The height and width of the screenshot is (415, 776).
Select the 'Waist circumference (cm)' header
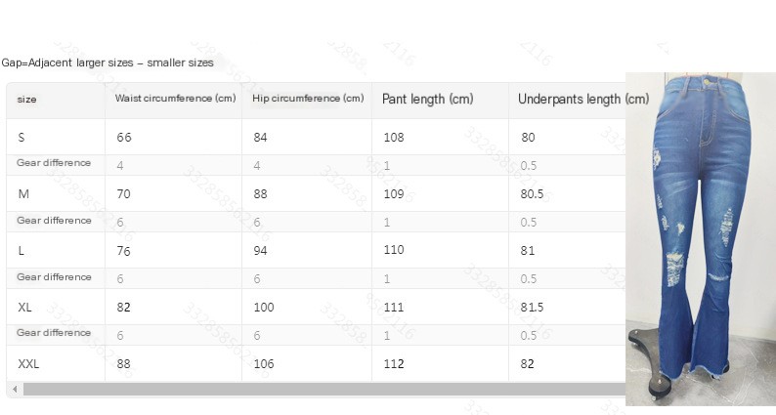click(x=175, y=99)
